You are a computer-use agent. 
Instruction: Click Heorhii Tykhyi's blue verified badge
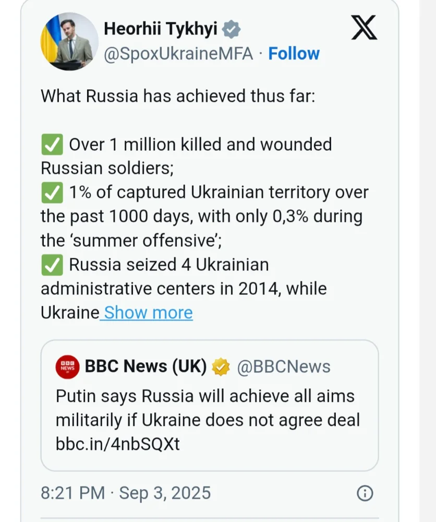[x=231, y=30]
